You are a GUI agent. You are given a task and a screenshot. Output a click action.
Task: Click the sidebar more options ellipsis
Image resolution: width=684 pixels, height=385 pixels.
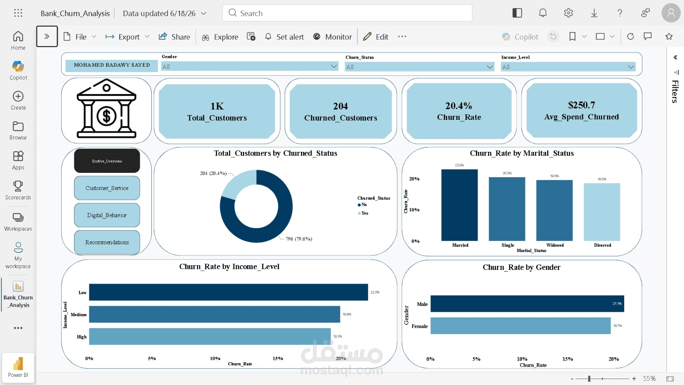pos(18,328)
